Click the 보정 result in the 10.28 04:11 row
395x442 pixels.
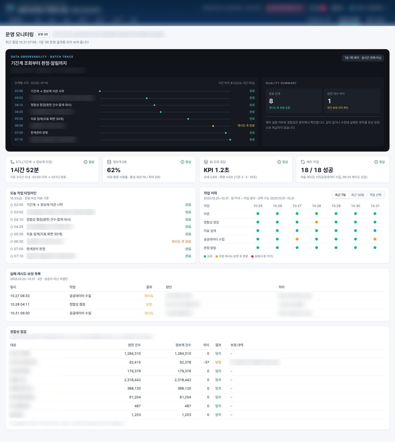tap(149, 304)
